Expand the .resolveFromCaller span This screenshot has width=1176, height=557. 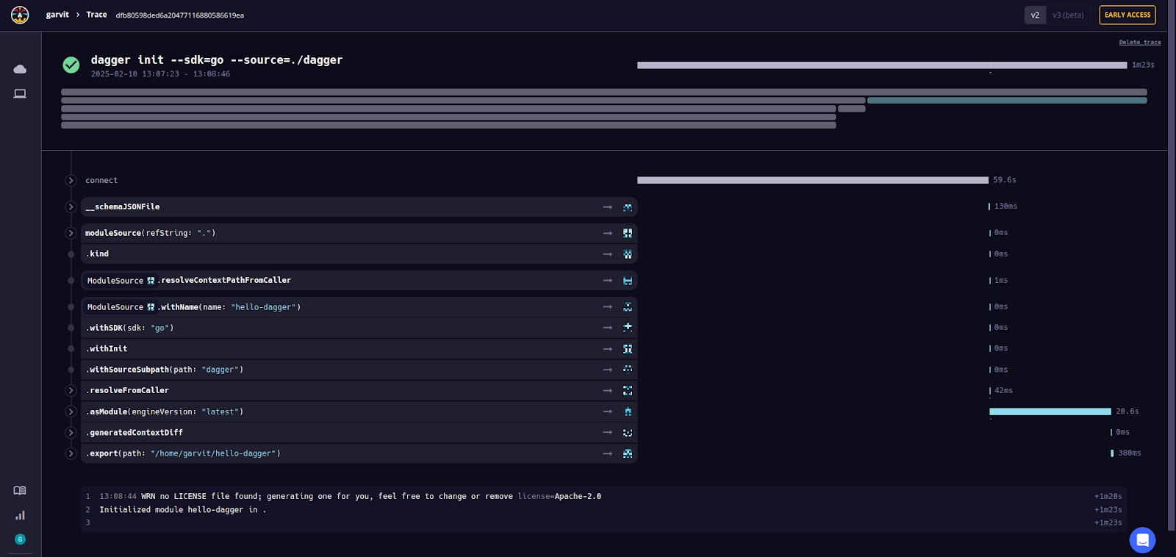tap(71, 391)
